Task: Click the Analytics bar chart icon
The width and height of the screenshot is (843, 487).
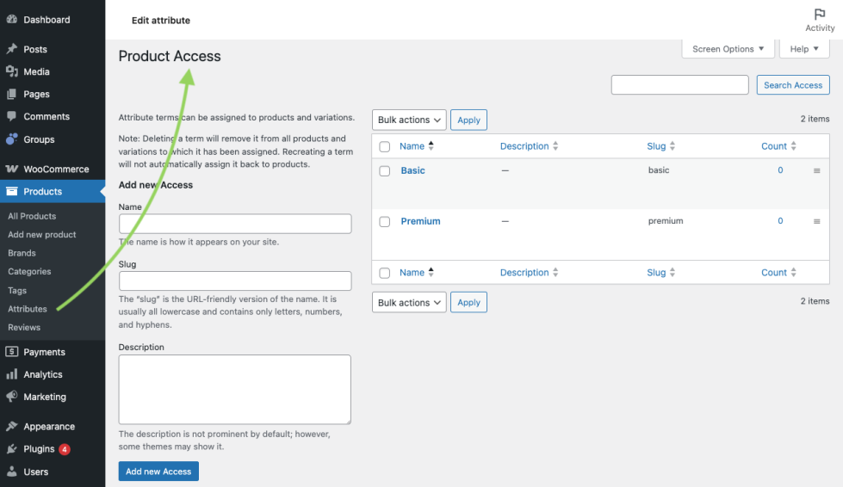Action: [x=12, y=374]
